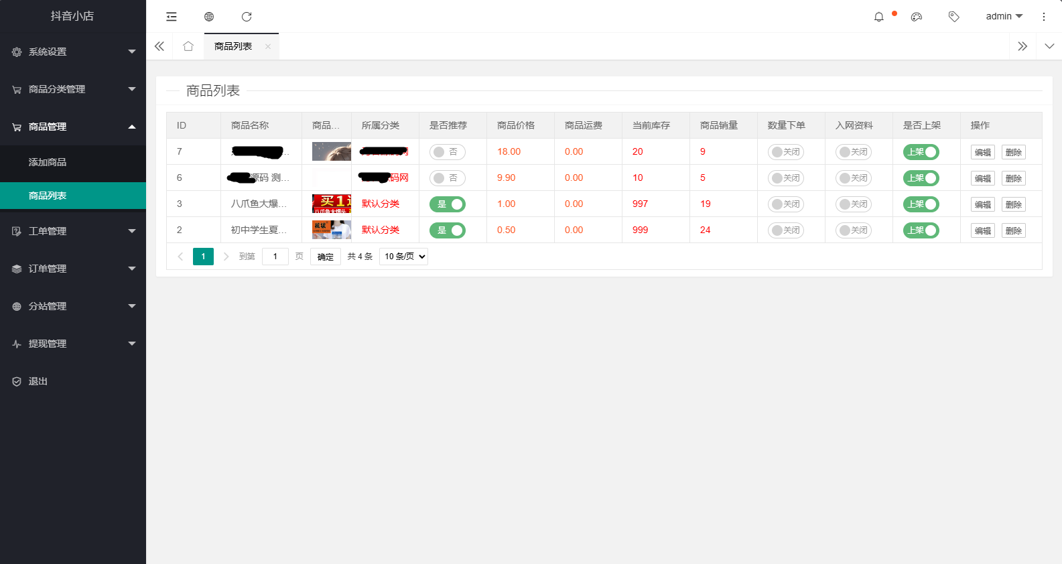
Task: Open tab operations chevron-down menu
Action: point(1049,46)
